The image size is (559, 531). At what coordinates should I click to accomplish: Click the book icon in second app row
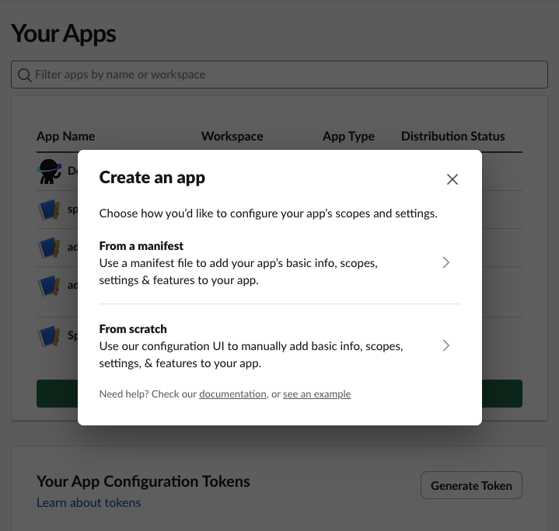tap(50, 210)
